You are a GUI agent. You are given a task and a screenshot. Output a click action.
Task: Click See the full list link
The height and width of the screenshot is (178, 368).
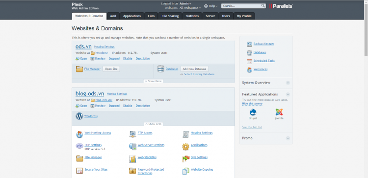(x=252, y=127)
